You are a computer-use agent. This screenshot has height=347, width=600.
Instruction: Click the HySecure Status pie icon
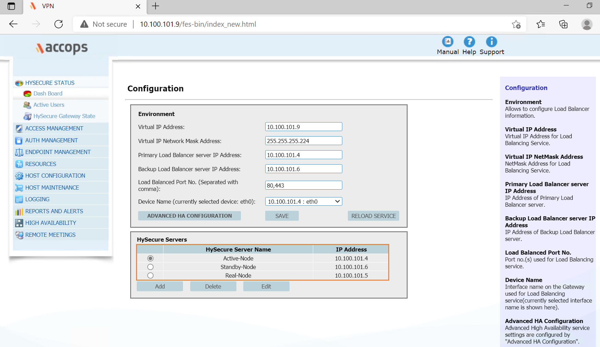(19, 83)
